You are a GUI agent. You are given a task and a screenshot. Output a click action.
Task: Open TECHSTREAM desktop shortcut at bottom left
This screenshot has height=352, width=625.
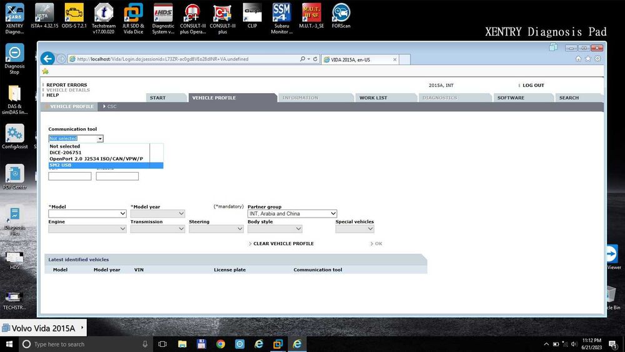pyautogui.click(x=15, y=301)
